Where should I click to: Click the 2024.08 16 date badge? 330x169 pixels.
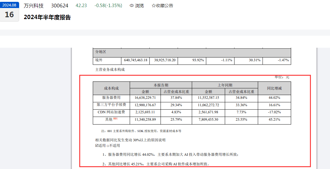point(10,11)
